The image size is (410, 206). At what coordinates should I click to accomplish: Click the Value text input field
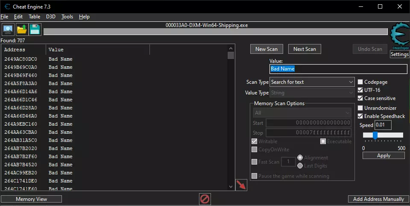pos(338,69)
